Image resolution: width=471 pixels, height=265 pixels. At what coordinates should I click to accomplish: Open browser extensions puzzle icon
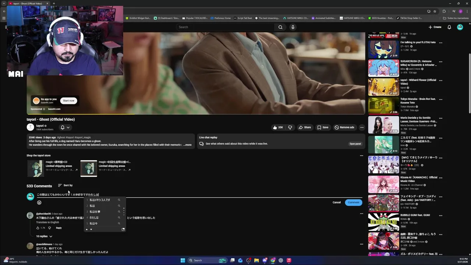(x=444, y=11)
